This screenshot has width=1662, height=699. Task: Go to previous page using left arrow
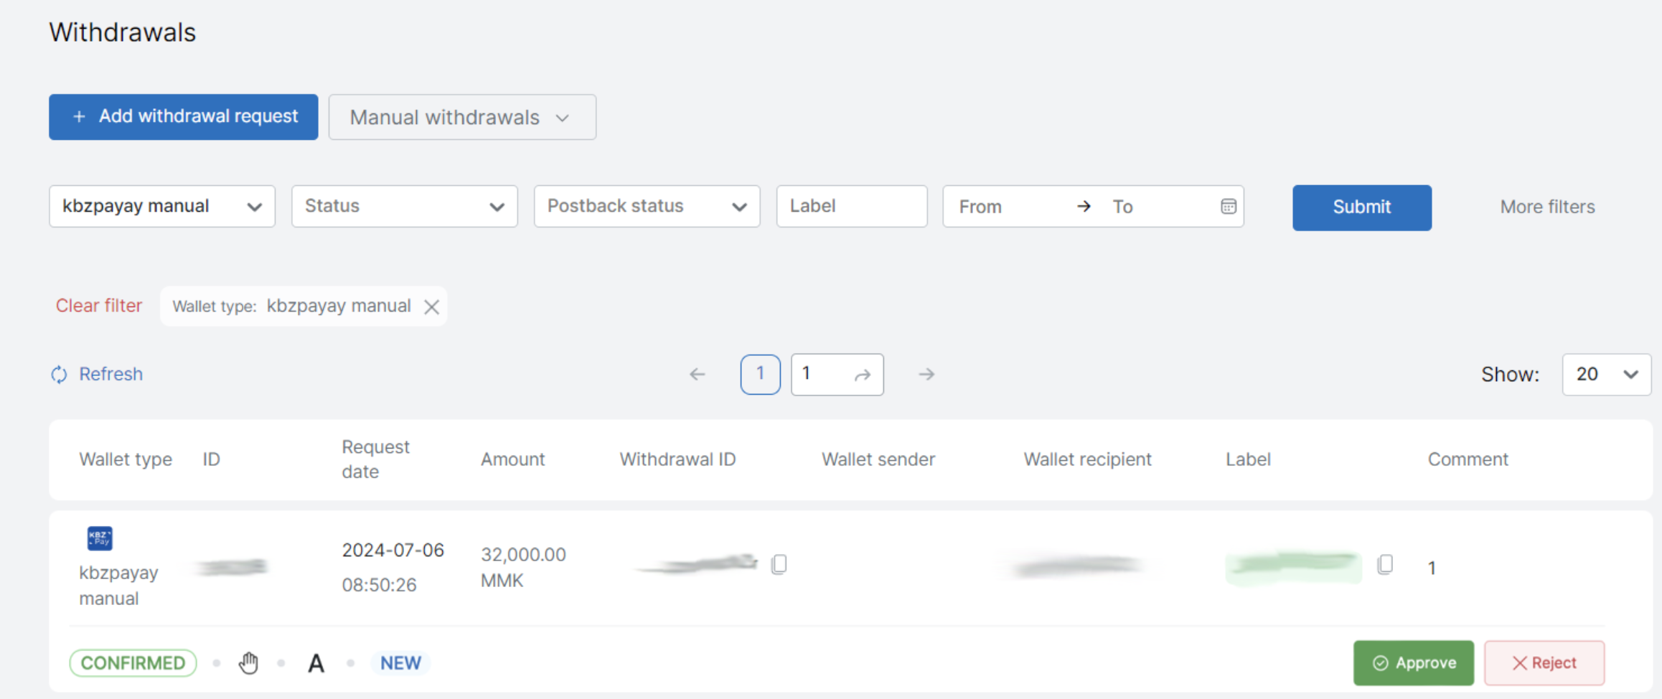697,375
